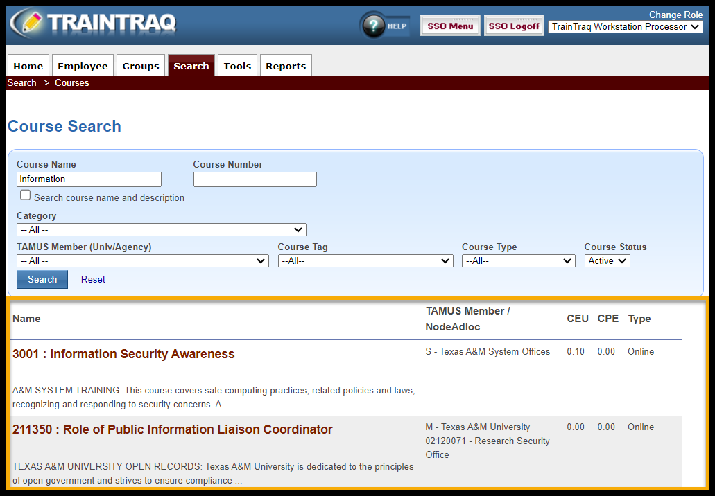Open the Employee tab

tap(83, 66)
